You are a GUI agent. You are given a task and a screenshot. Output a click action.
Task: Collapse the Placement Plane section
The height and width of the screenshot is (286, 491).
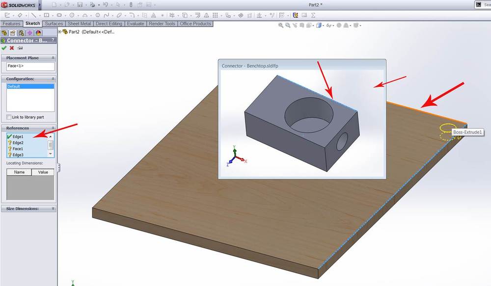[53, 58]
